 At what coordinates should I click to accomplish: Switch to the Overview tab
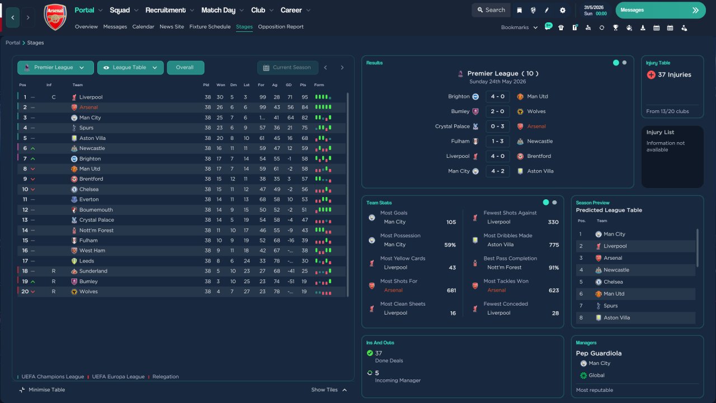tap(86, 27)
